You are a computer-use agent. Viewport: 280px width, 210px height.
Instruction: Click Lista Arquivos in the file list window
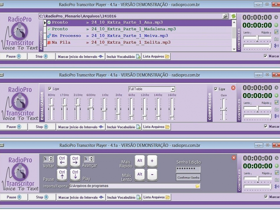pos(156,57)
